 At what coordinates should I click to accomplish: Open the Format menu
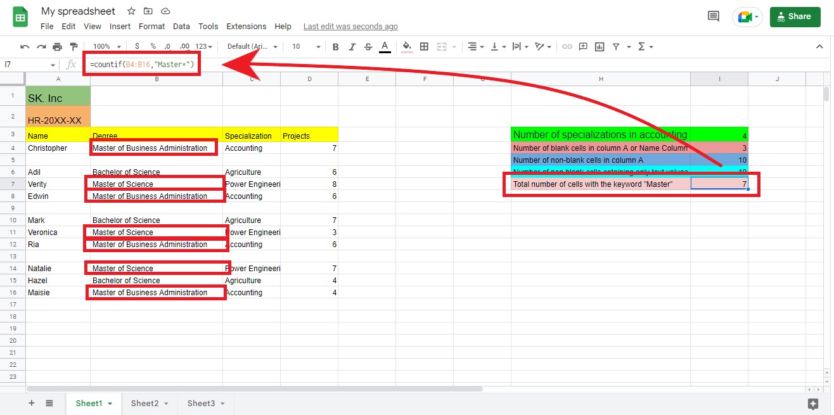(x=151, y=26)
